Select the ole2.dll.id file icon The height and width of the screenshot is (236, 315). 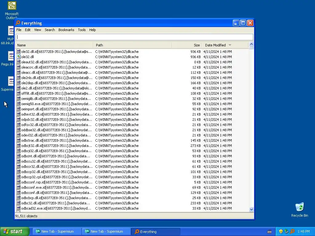[18, 88]
